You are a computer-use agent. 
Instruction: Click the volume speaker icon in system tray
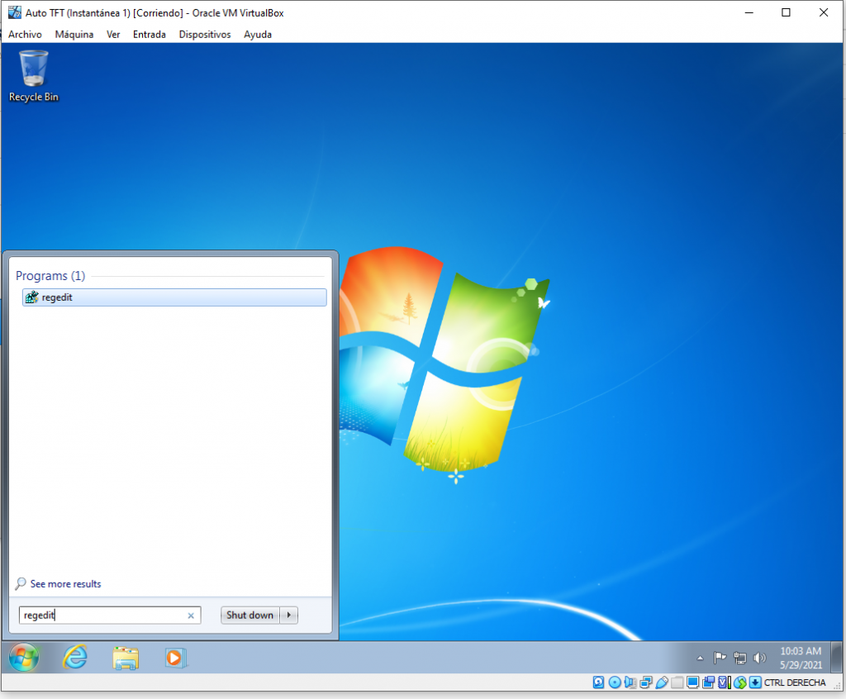click(x=760, y=658)
